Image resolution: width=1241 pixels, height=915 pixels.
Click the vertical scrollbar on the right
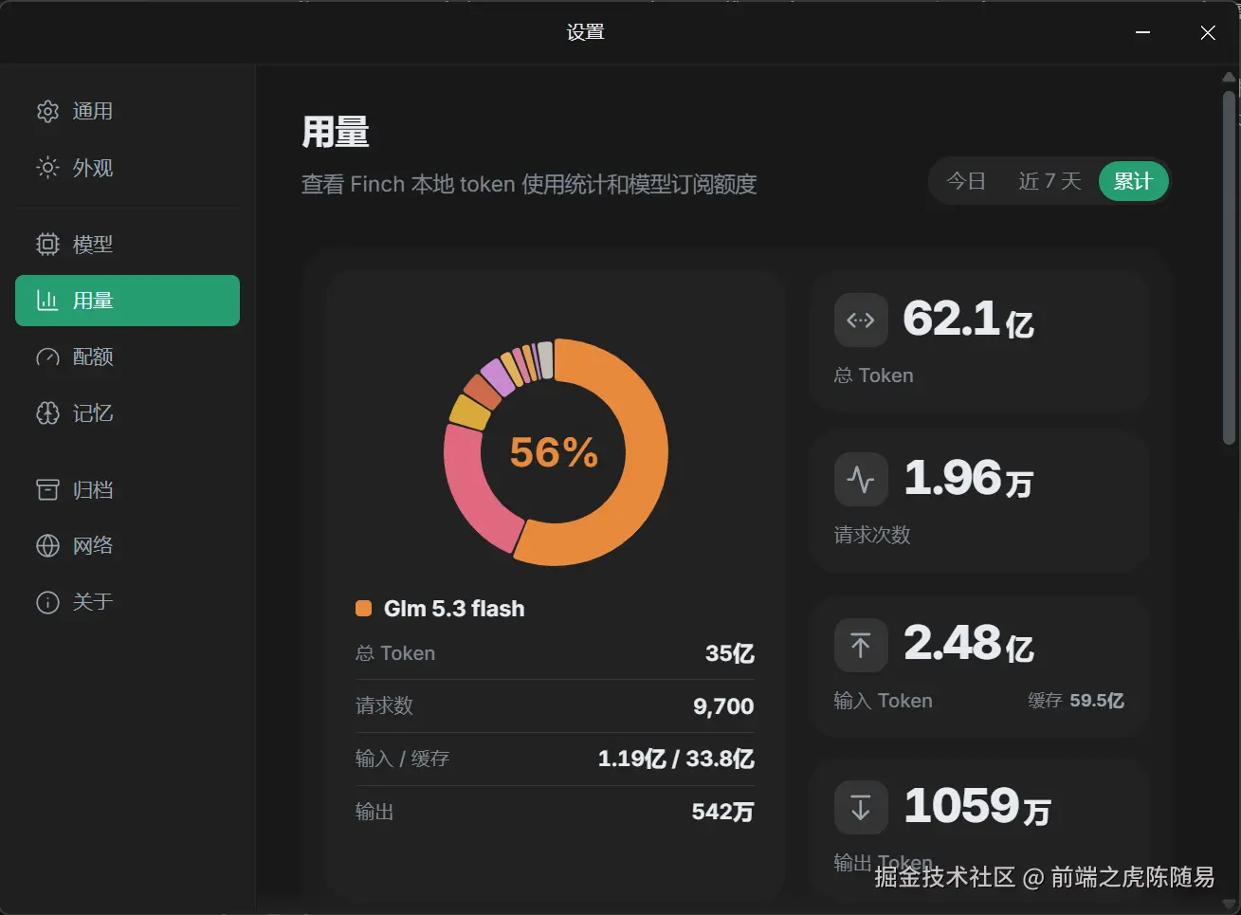coord(1229,265)
